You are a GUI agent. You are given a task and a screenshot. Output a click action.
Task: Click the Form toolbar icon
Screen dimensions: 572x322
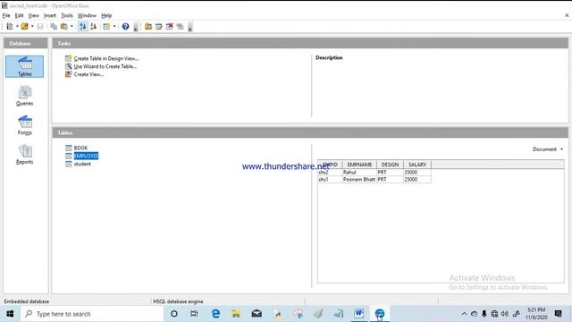coord(106,26)
